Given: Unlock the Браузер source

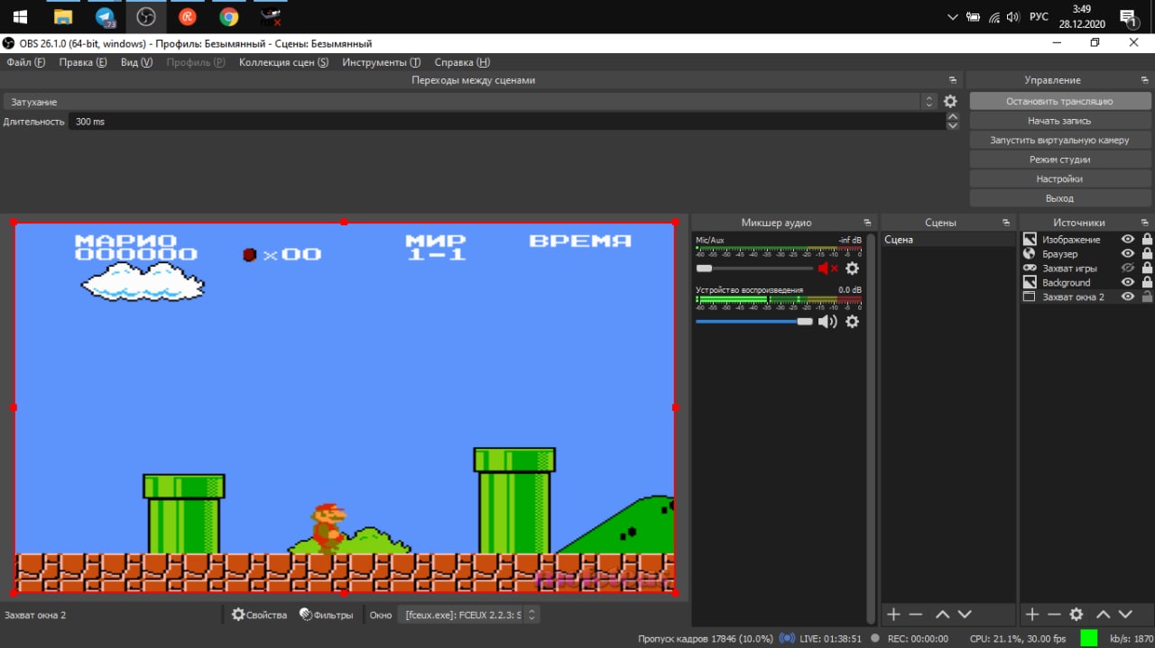Looking at the screenshot, I should click(x=1147, y=254).
